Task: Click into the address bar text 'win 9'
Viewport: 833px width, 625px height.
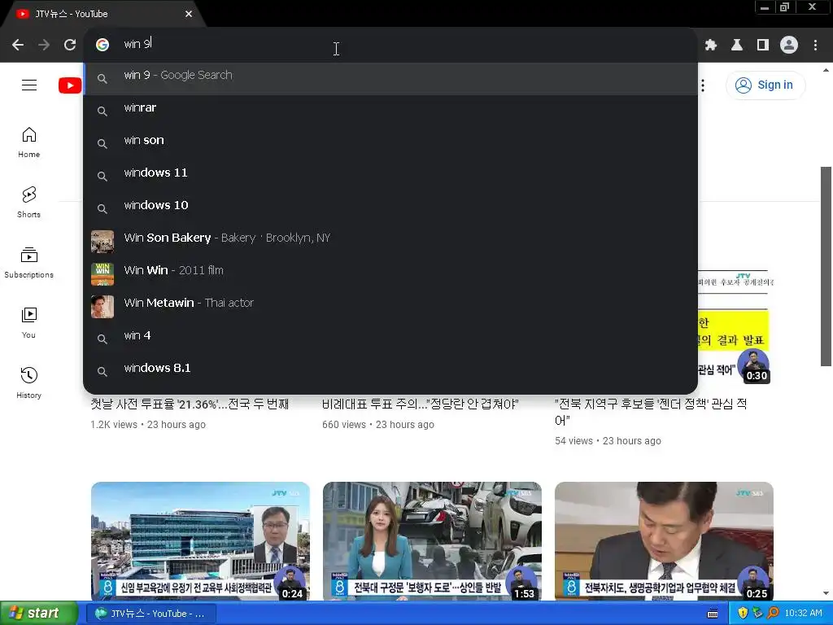Action: point(137,44)
